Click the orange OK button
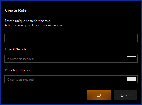Viewport: 142px width, 105px height. 99,95
